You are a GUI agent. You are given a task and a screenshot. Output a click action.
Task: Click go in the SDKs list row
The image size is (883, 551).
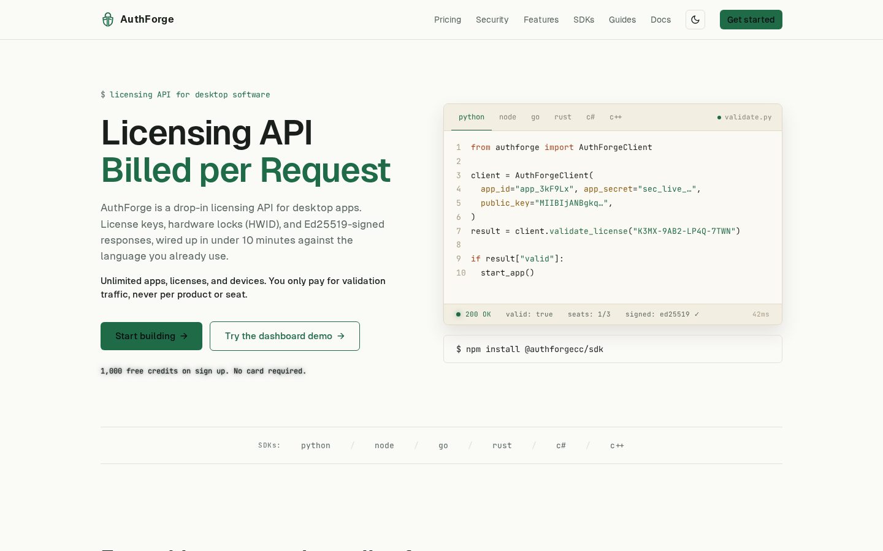pos(443,446)
